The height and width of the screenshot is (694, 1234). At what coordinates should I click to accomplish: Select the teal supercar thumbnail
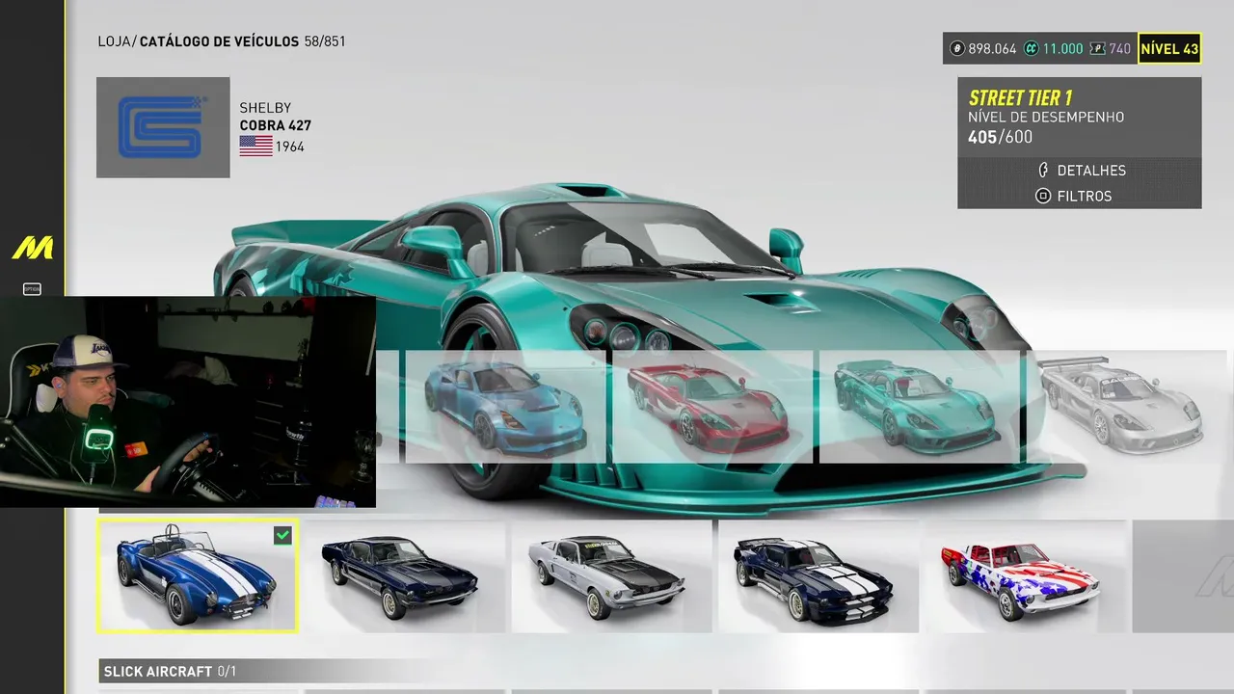point(920,407)
